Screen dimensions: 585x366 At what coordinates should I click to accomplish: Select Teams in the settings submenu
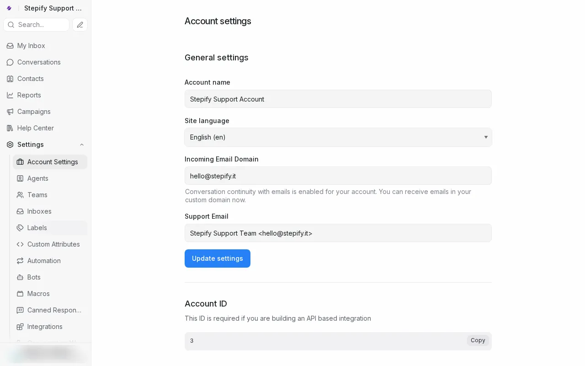click(37, 195)
